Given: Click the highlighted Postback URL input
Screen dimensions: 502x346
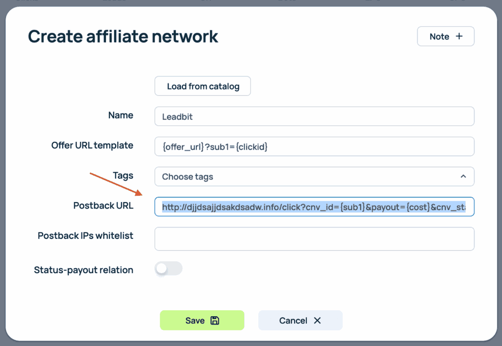Looking at the screenshot, I should pyautogui.click(x=314, y=207).
